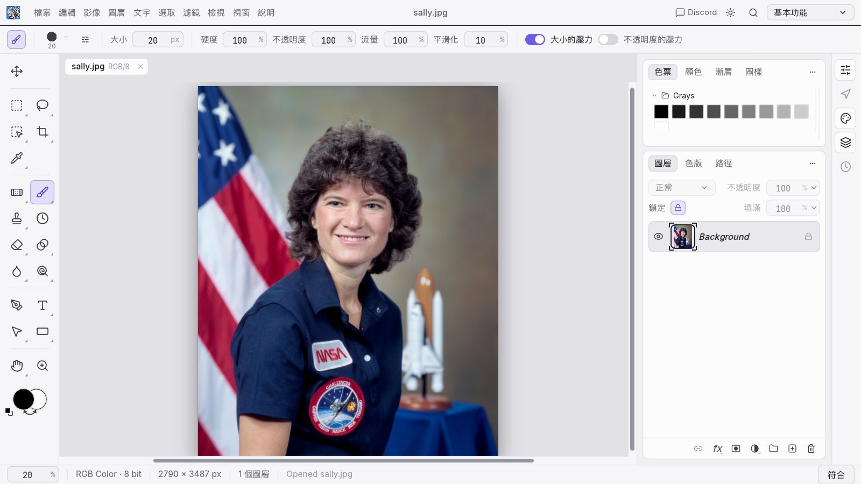The height and width of the screenshot is (484, 861).
Task: Select the Move tool
Action: 17,72
